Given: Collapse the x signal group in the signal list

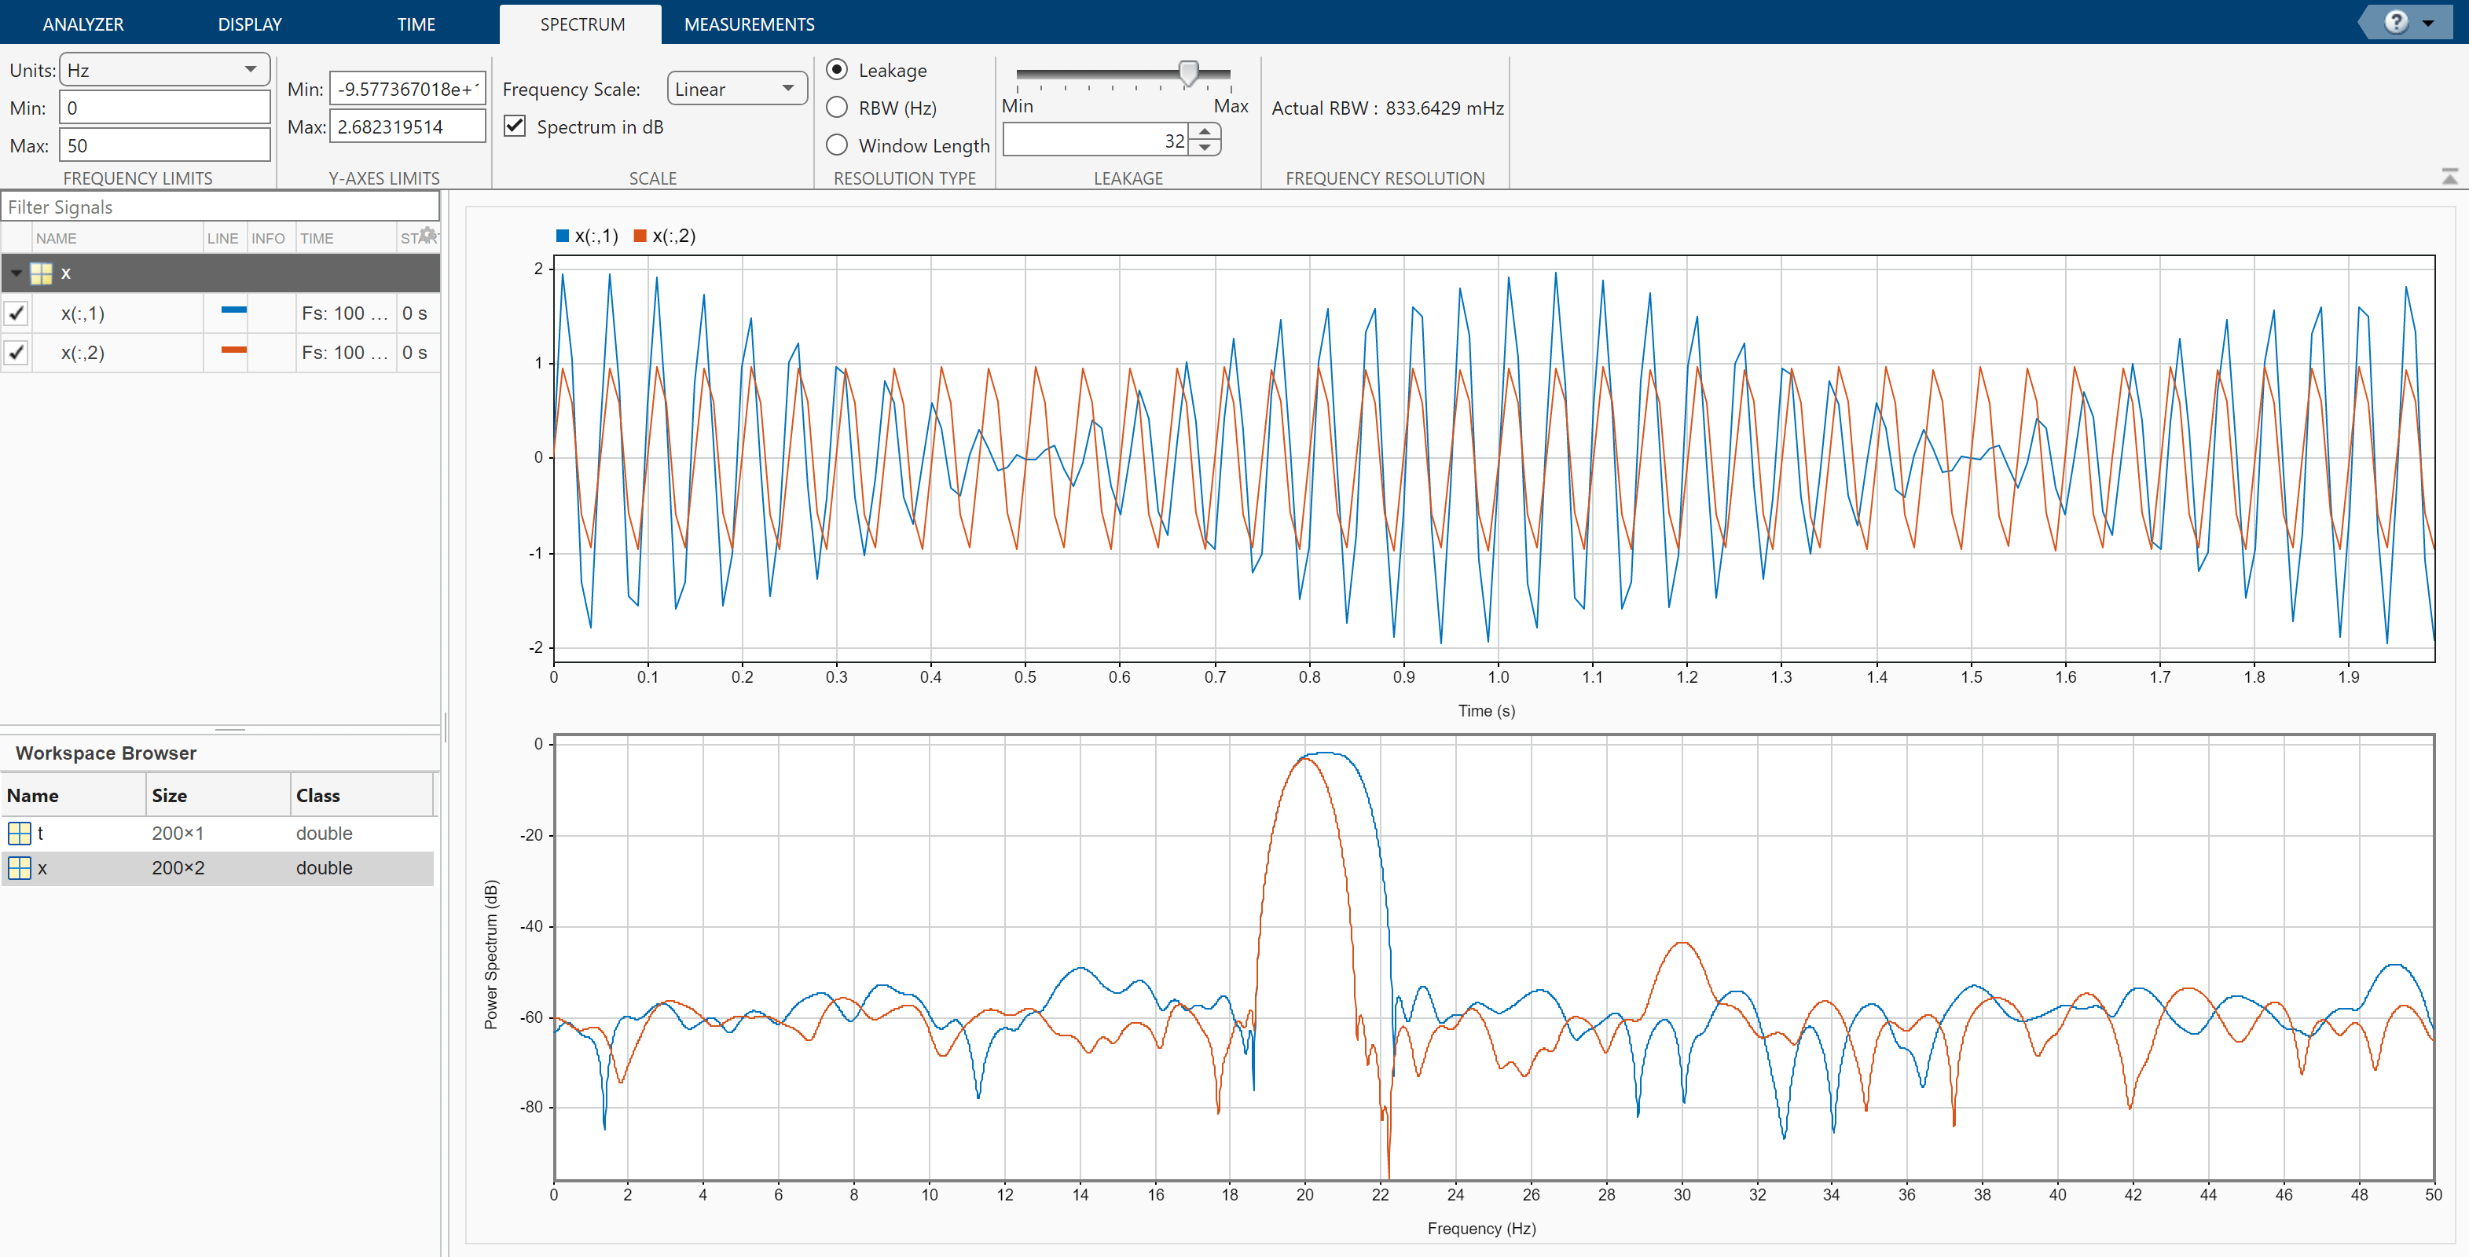Looking at the screenshot, I should (x=16, y=273).
